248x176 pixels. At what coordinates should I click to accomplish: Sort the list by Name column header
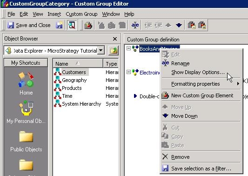(x=78, y=64)
